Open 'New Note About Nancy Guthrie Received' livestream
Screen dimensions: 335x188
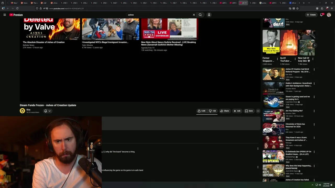pos(169,43)
